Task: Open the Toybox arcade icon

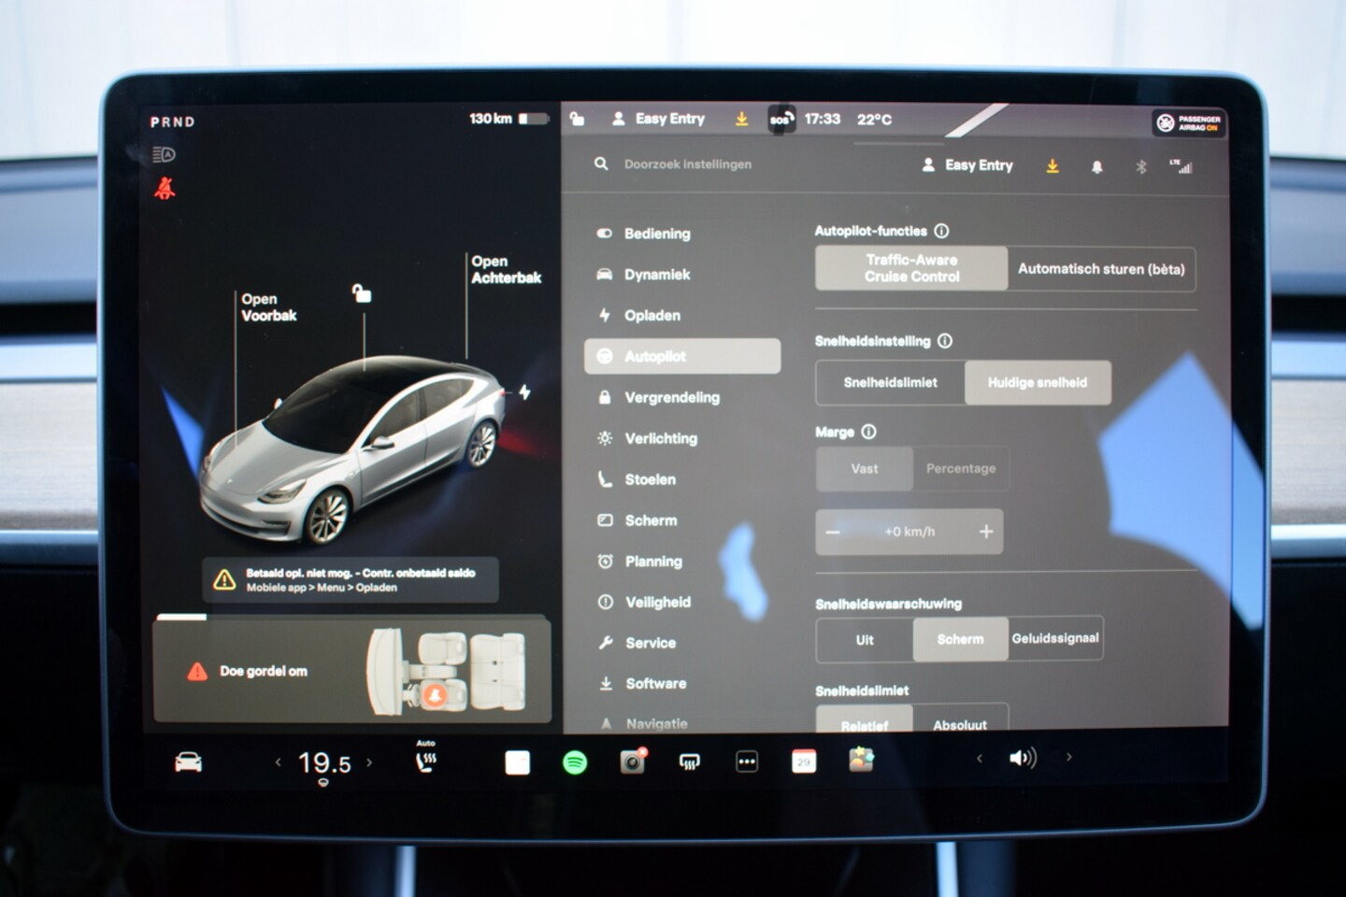Action: click(x=861, y=760)
